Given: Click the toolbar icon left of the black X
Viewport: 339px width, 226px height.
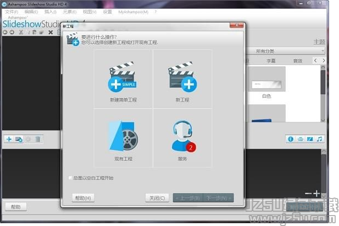Looking at the screenshot, I should coord(41,32).
